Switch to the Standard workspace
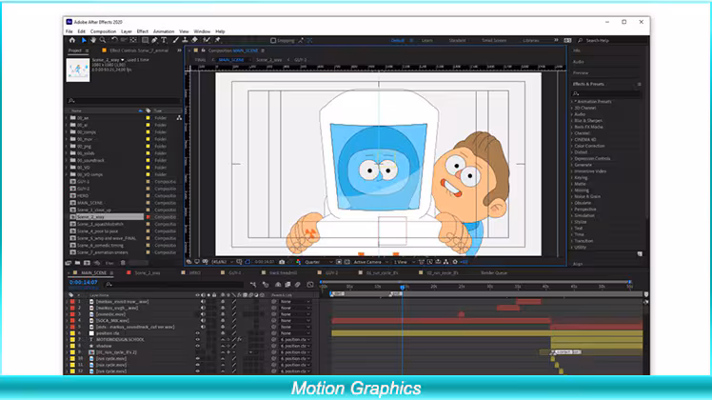This screenshot has width=712, height=400. coord(457,40)
